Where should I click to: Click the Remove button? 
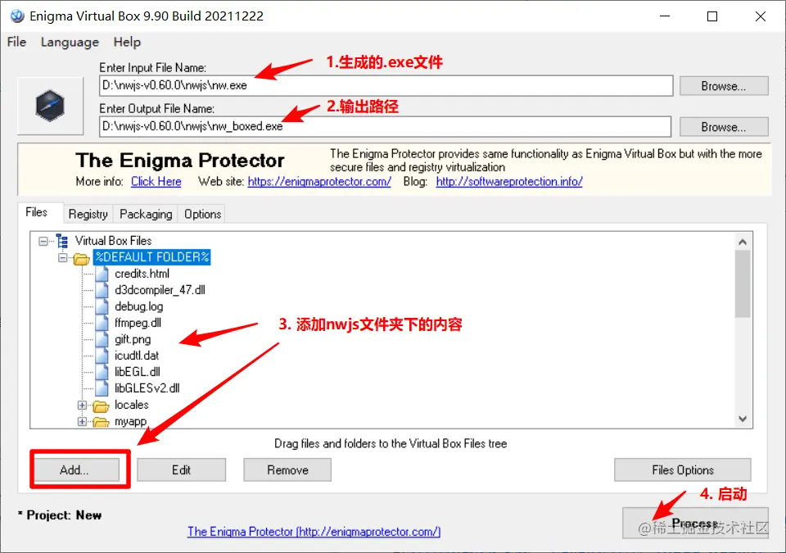coord(287,470)
